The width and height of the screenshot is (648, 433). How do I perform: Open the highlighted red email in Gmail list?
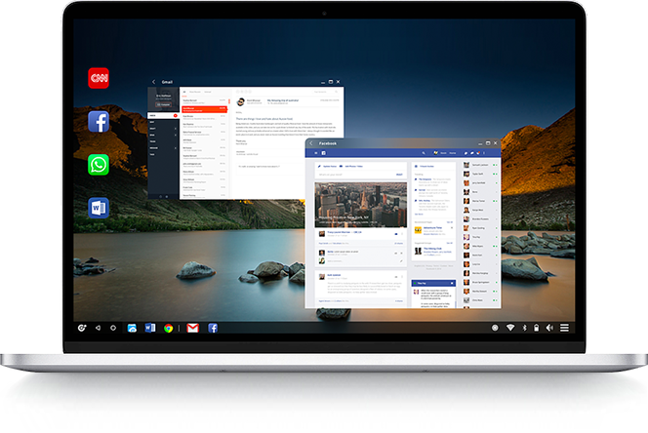click(203, 108)
